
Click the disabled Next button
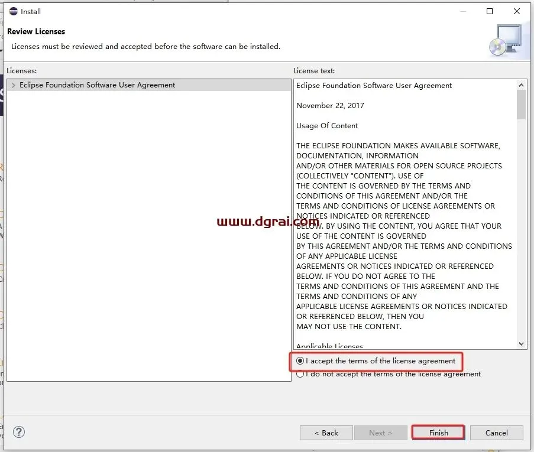point(380,433)
